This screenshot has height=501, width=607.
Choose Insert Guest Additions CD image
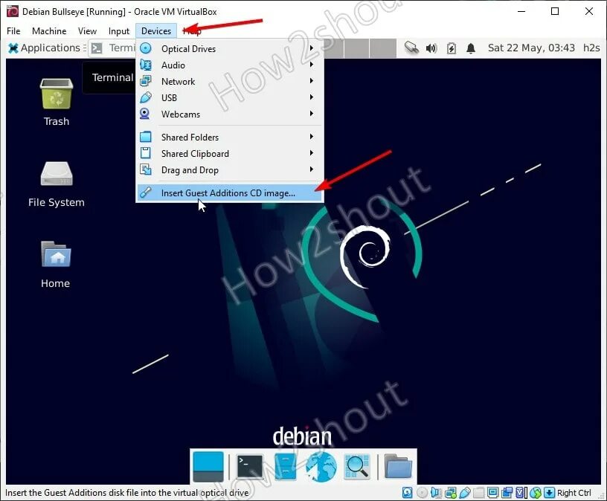230,193
